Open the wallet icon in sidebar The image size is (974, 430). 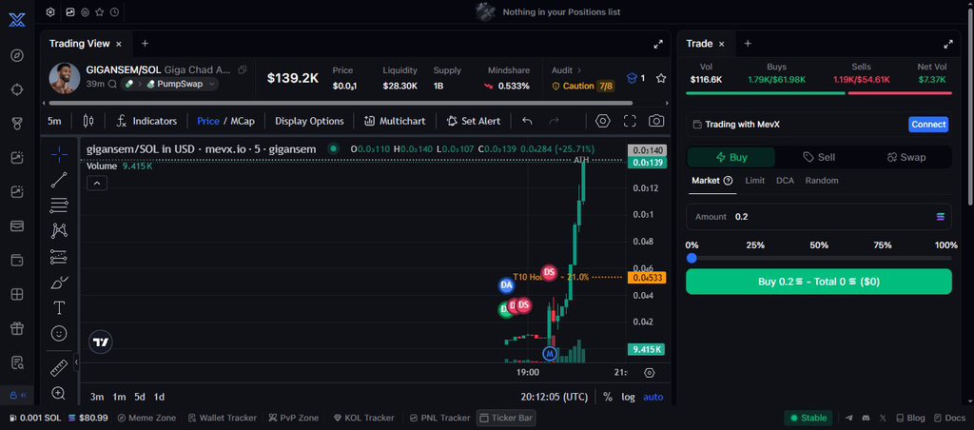click(17, 260)
